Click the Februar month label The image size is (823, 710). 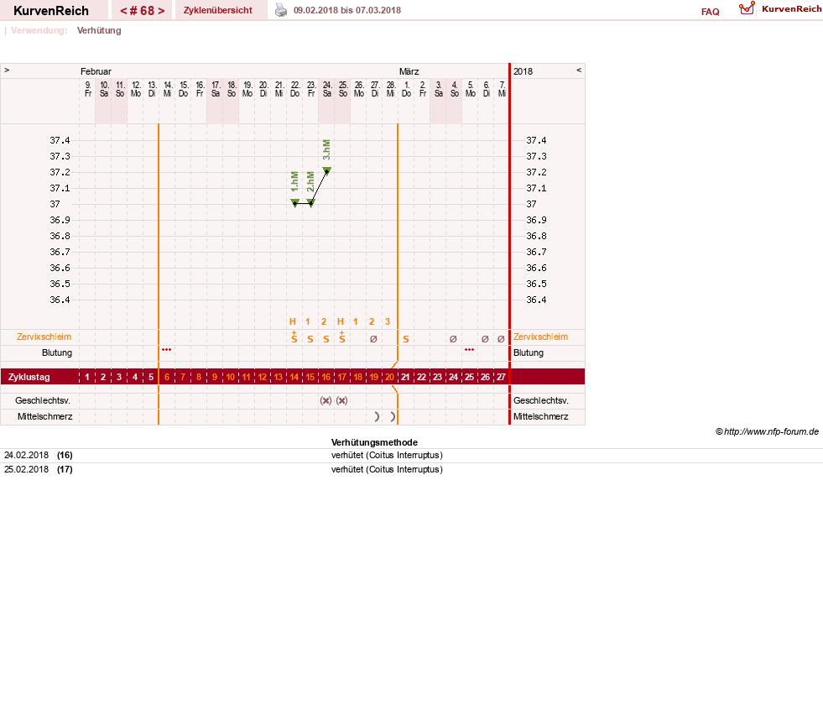pyautogui.click(x=96, y=71)
